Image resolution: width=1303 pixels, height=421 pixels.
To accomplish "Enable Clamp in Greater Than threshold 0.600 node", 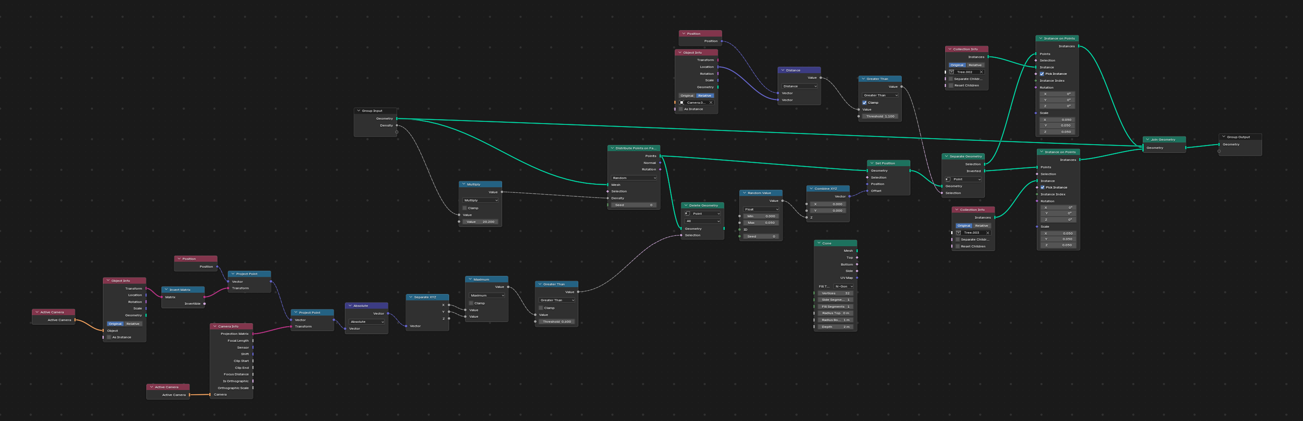I will 541,308.
